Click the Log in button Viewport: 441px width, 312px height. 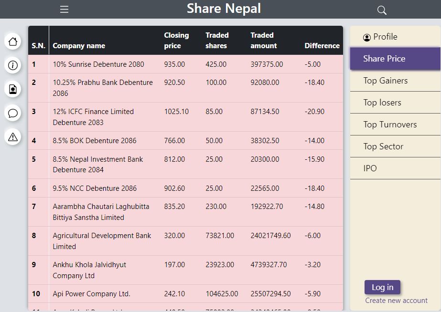[382, 287]
